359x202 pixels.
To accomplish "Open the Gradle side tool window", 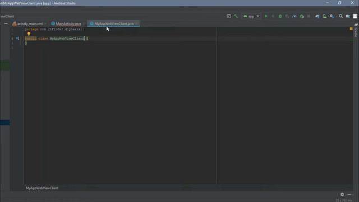I will point(356,30).
